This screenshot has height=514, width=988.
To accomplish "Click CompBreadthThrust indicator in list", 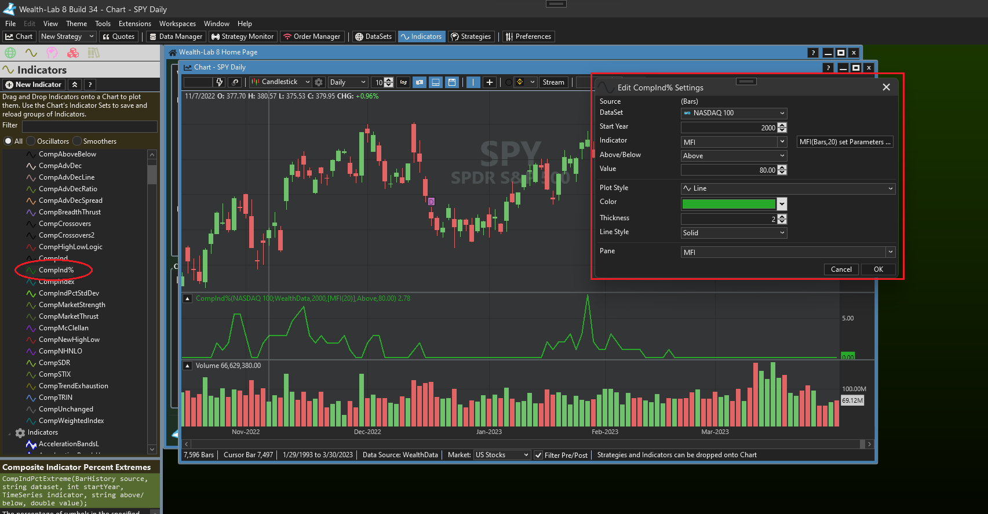I will [70, 212].
